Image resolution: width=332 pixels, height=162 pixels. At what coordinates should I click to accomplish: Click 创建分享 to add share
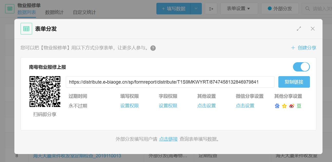pyautogui.click(x=303, y=48)
